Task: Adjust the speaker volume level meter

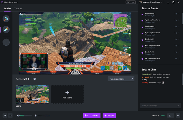Action: pyautogui.click(x=26, y=115)
